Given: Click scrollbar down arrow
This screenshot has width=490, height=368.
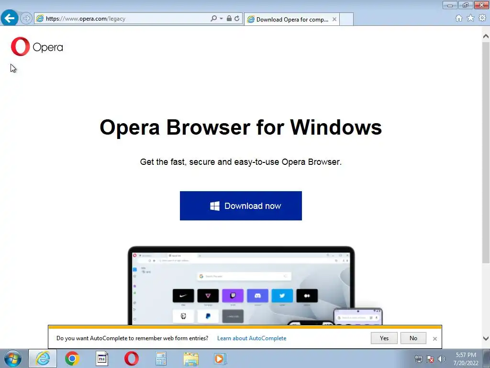Looking at the screenshot, I should (486, 338).
